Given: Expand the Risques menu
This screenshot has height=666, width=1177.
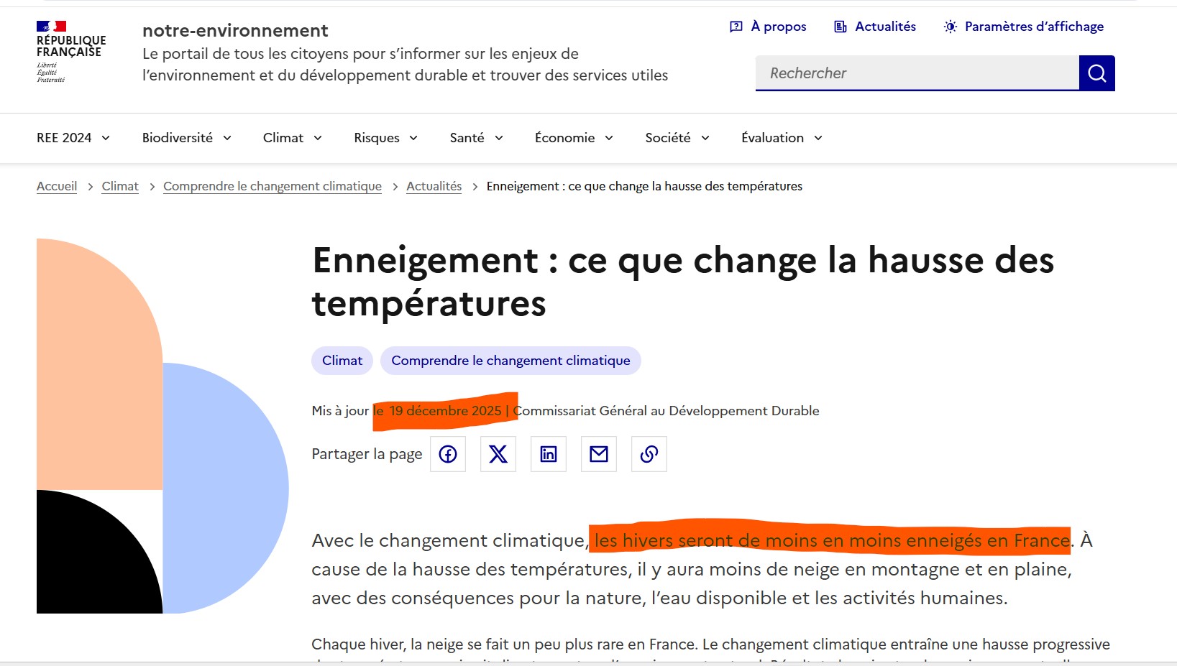Looking at the screenshot, I should pos(385,138).
